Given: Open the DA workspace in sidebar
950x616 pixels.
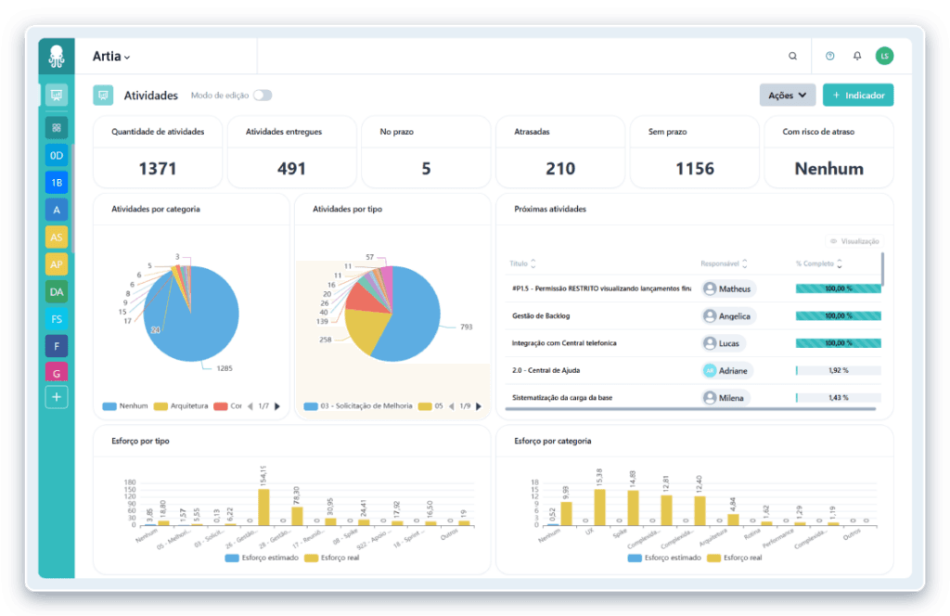Looking at the screenshot, I should pos(57,291).
